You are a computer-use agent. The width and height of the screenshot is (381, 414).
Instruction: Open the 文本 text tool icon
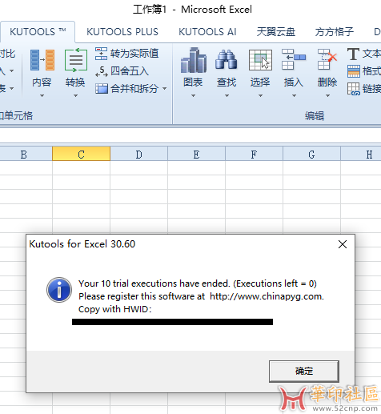tap(353, 54)
